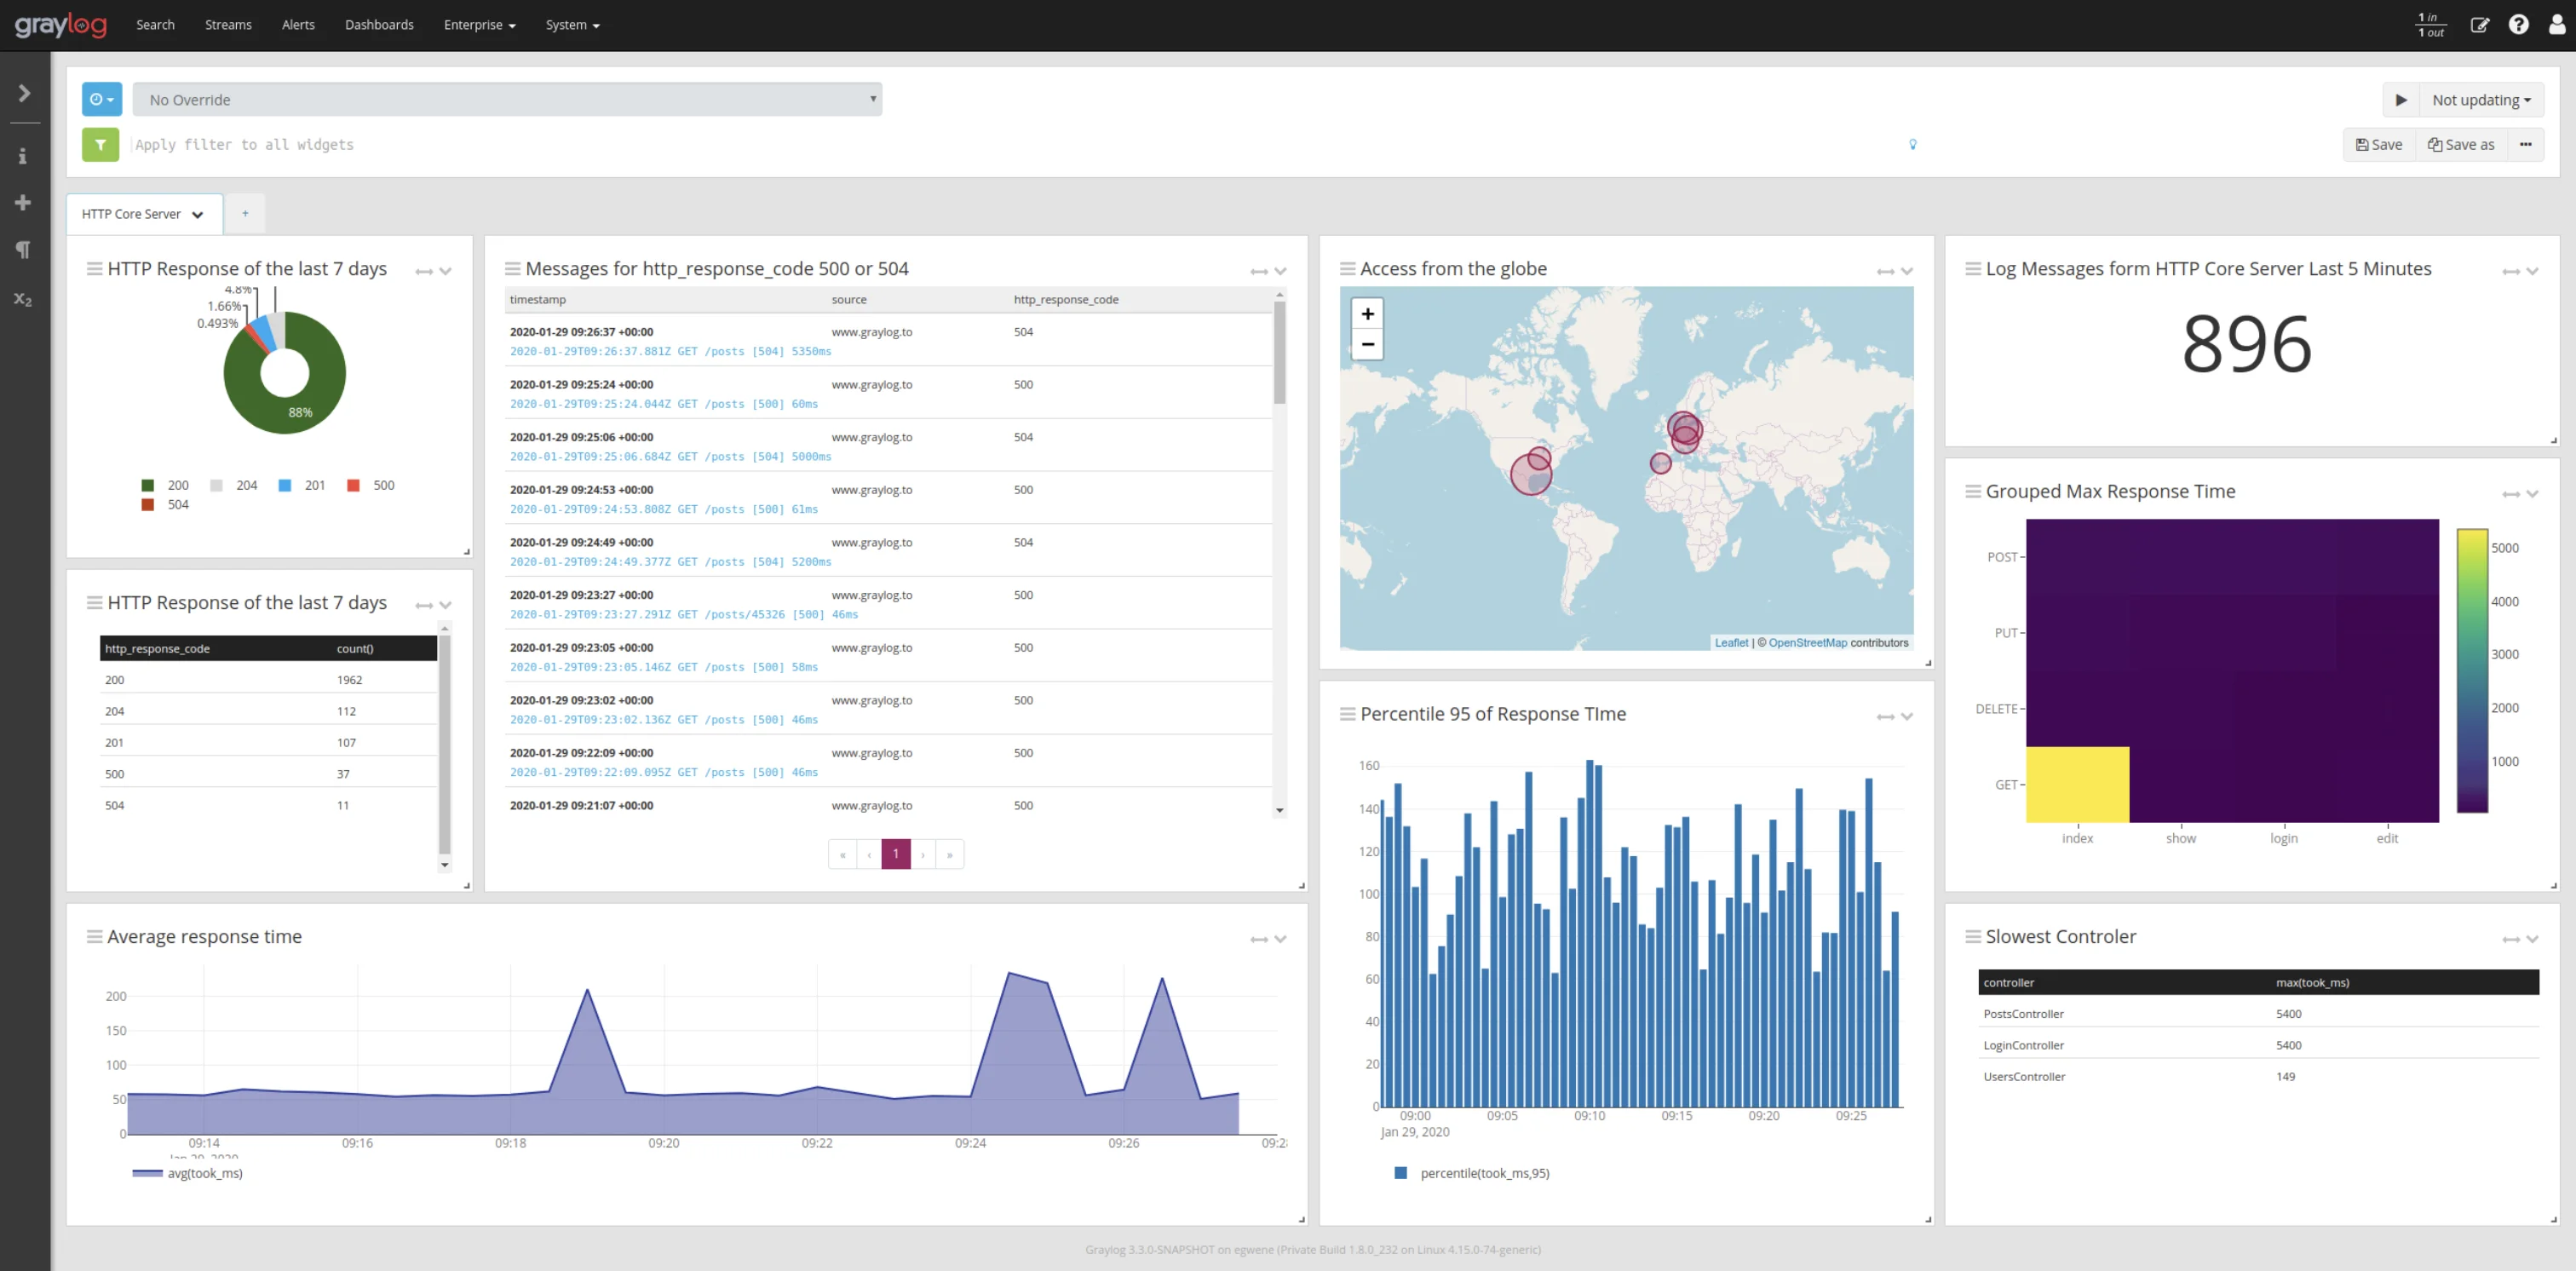Open the Not updating dropdown
This screenshot has width=2576, height=1271.
point(2481,99)
